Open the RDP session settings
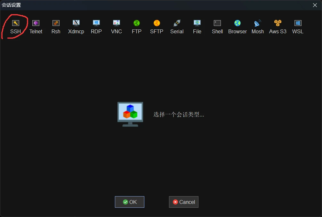 pyautogui.click(x=96, y=27)
